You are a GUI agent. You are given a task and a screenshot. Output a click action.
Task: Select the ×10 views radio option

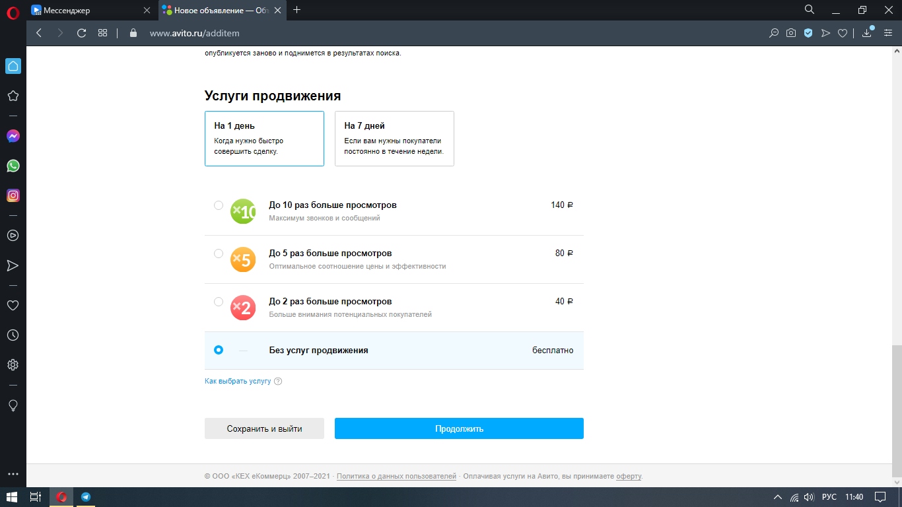219,205
